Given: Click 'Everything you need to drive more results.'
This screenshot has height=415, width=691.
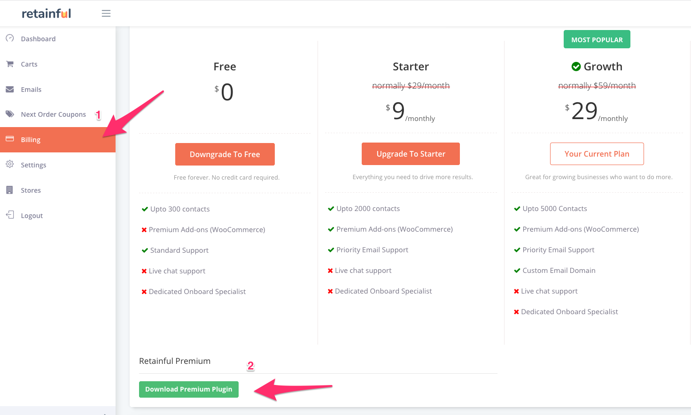Looking at the screenshot, I should click(413, 177).
